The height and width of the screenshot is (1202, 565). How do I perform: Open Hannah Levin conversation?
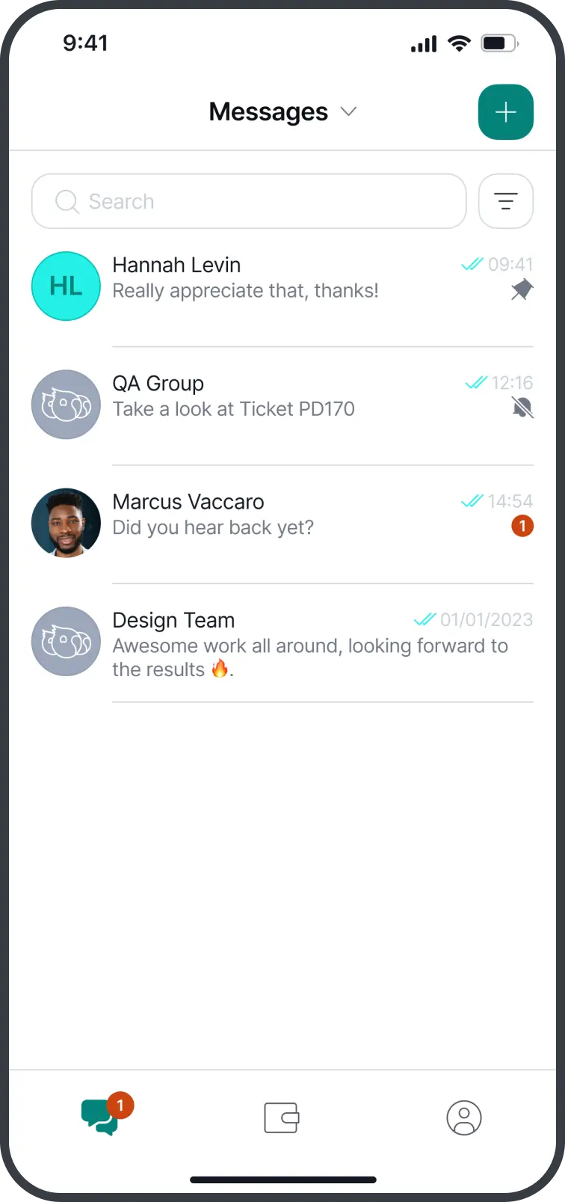point(282,286)
